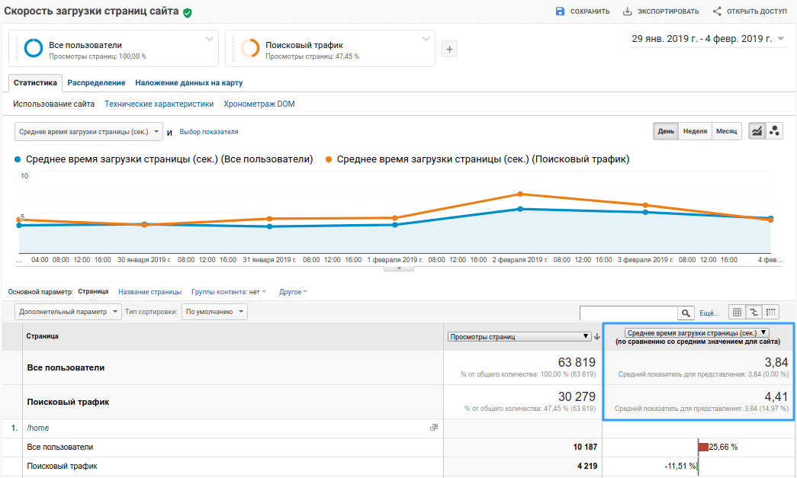The image size is (797, 478).
Task: Switch to the Статистика tab
Action: 36,83
